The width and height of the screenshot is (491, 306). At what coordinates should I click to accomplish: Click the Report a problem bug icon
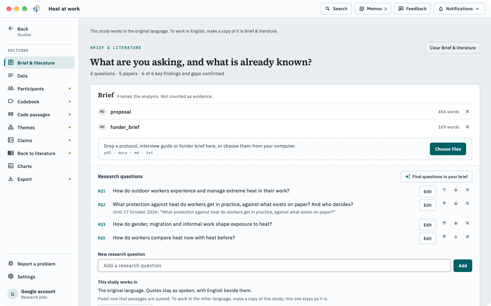[11, 263]
